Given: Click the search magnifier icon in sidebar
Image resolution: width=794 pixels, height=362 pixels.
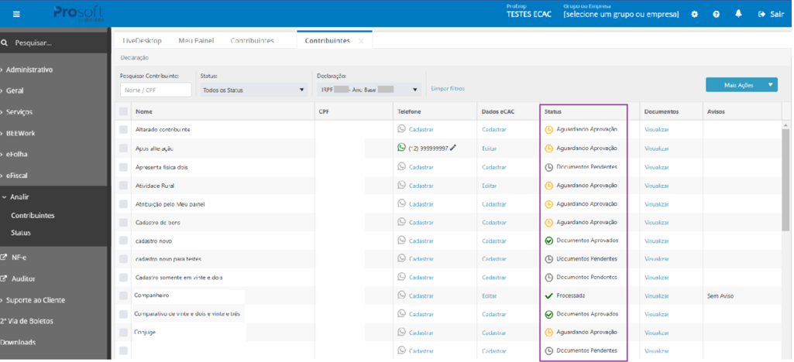Looking at the screenshot, I should coord(5,43).
